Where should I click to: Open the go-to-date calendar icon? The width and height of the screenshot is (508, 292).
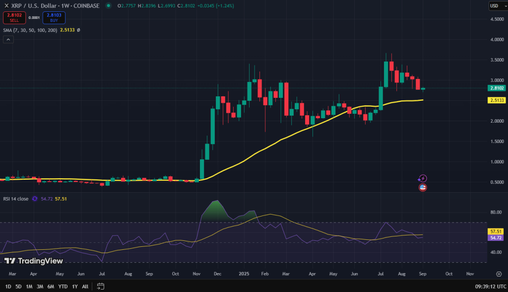[100, 287]
